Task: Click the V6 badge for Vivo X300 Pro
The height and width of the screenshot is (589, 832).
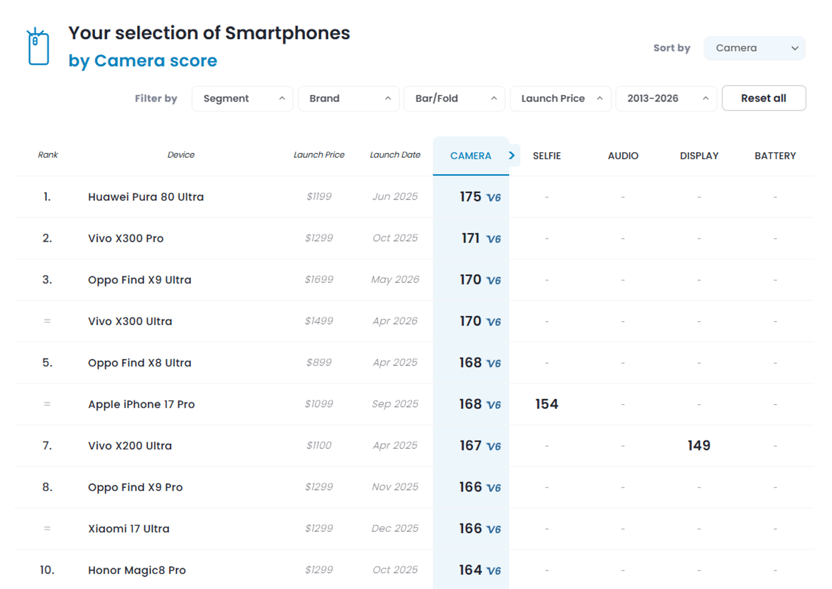Action: [x=494, y=239]
